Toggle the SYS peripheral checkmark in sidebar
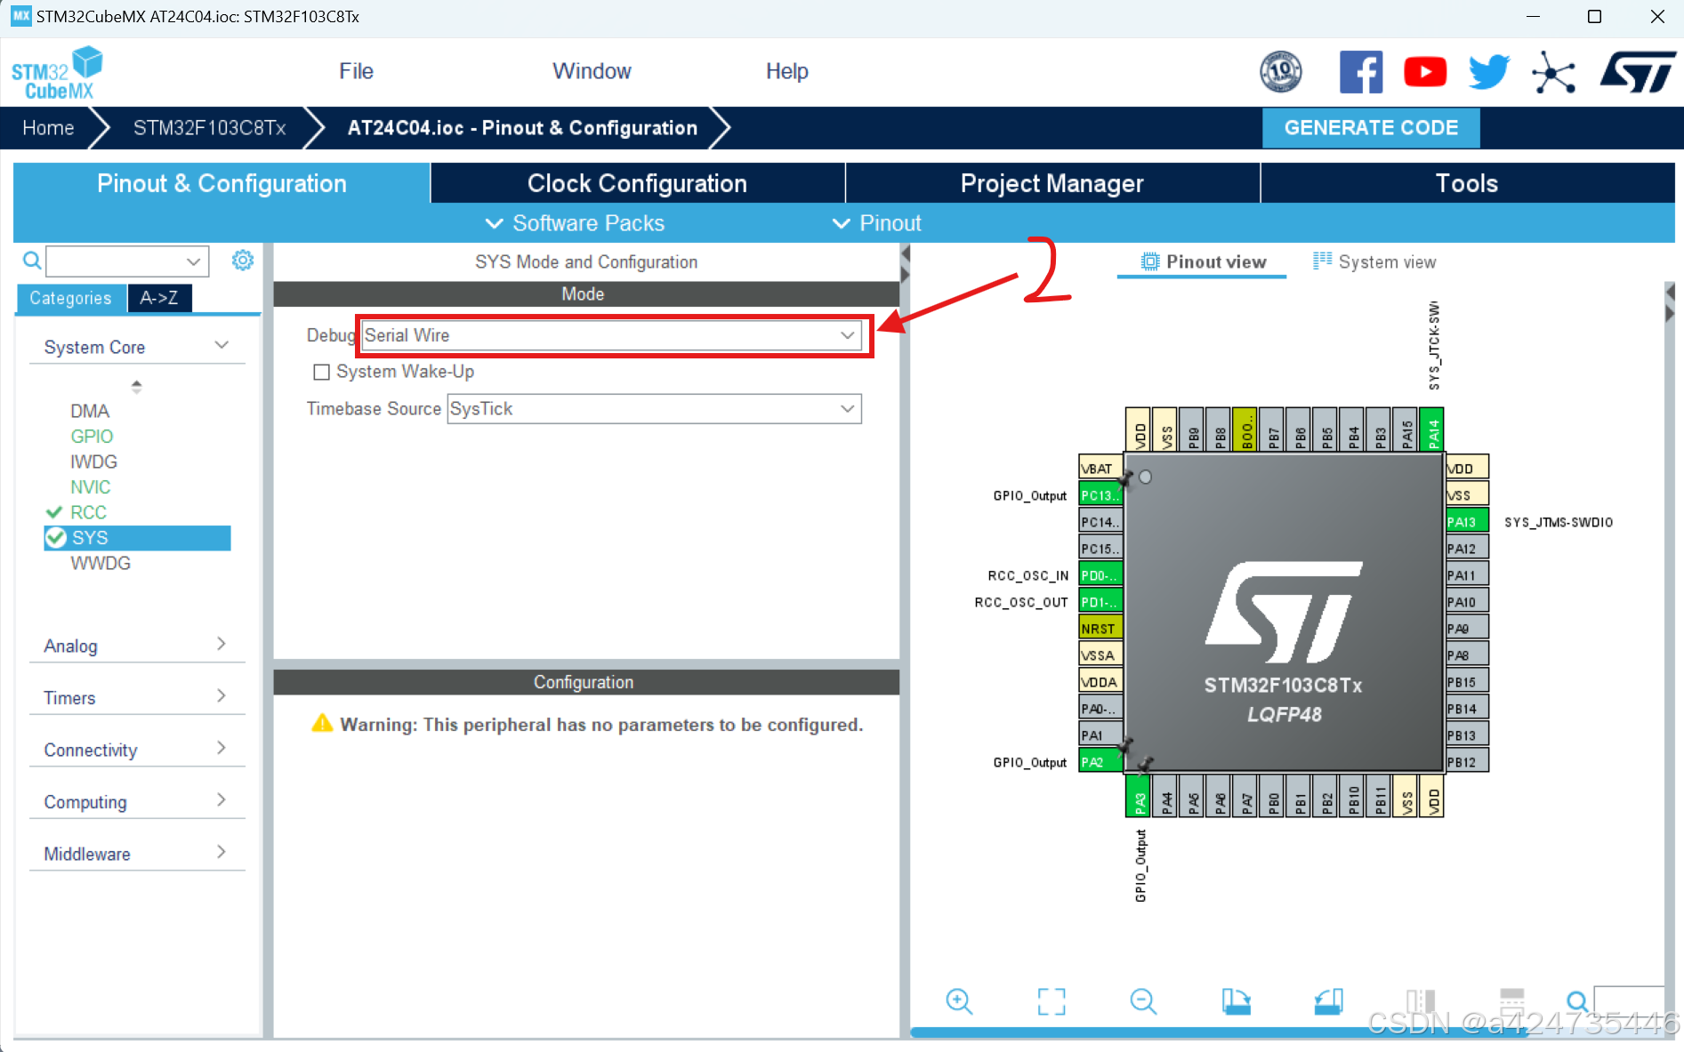The height and width of the screenshot is (1052, 1684). click(x=56, y=537)
